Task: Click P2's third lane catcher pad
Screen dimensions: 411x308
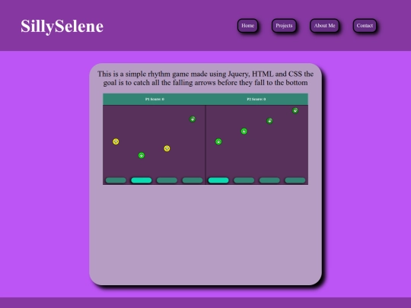Action: pos(269,180)
